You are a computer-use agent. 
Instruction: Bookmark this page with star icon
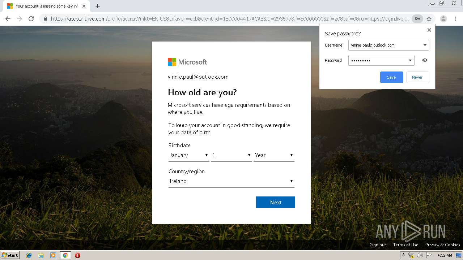tap(429, 19)
